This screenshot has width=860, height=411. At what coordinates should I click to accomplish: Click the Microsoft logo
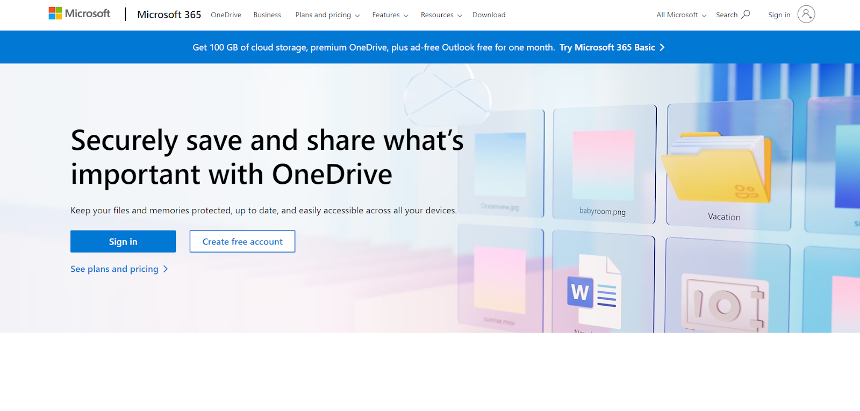coord(80,13)
